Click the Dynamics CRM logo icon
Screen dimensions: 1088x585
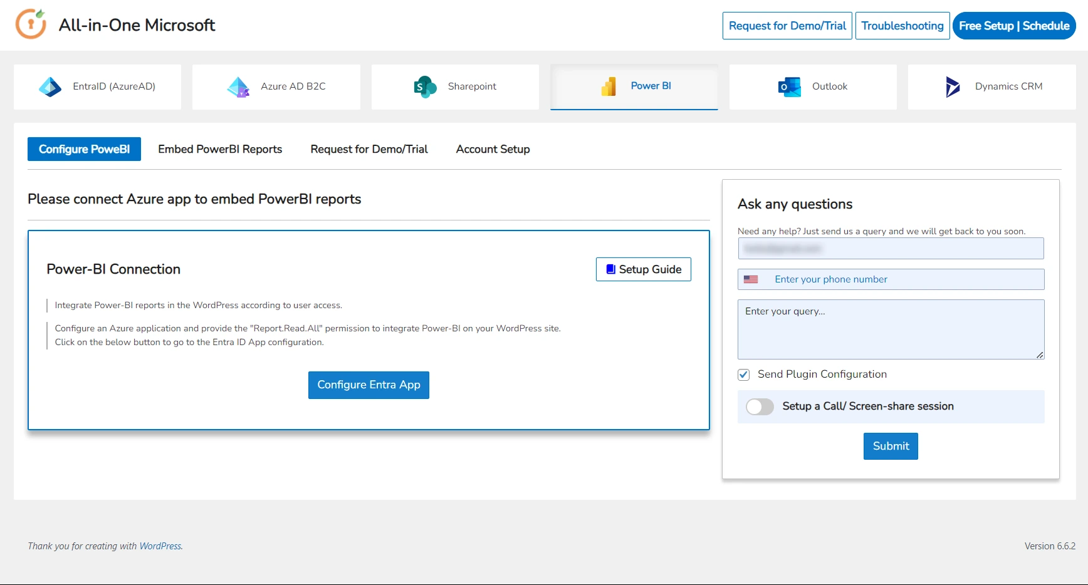(x=953, y=86)
